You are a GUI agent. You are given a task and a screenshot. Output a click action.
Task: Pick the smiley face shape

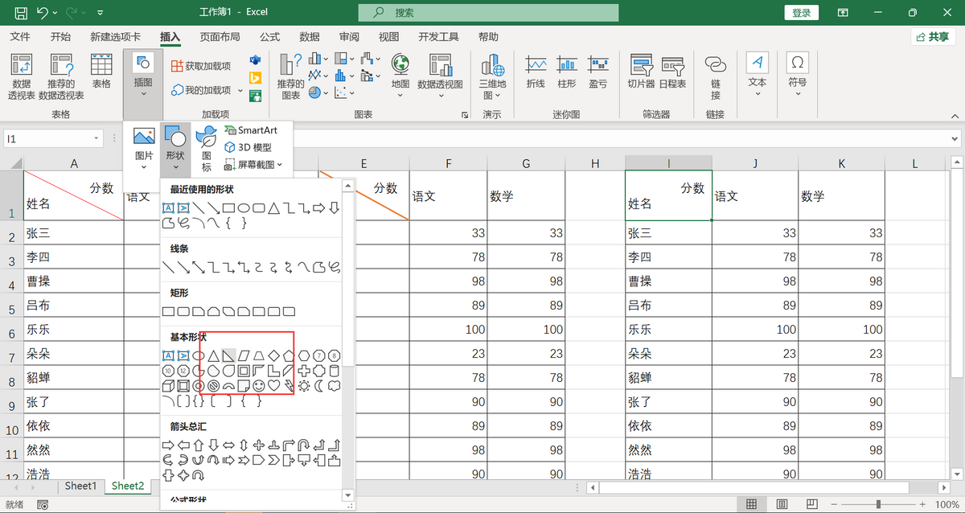[x=259, y=386]
